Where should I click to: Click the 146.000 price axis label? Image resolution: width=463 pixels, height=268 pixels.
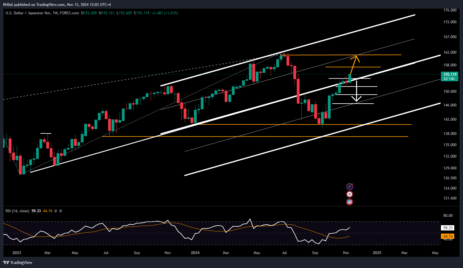pyautogui.click(x=450, y=105)
